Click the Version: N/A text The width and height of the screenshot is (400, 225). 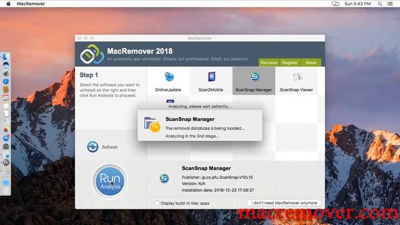click(193, 183)
